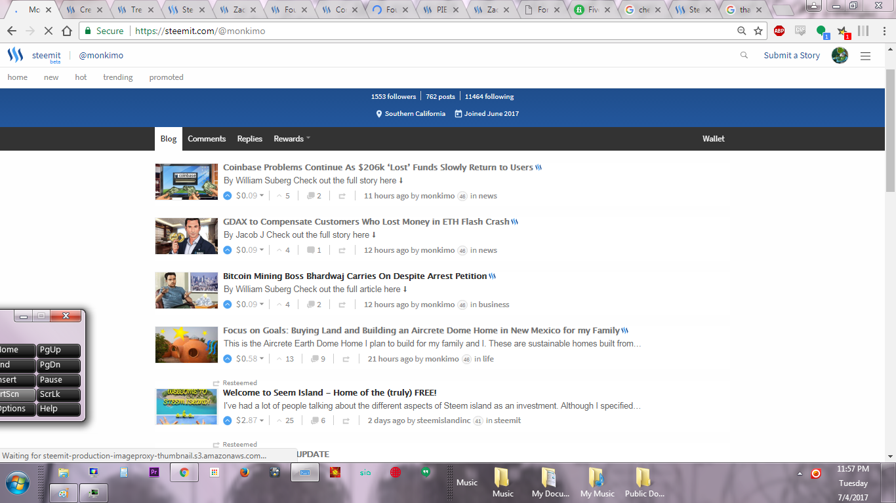The image size is (896, 503).
Task: Expand the $0.09 payout on the Bhardwaj post
Action: [250, 305]
